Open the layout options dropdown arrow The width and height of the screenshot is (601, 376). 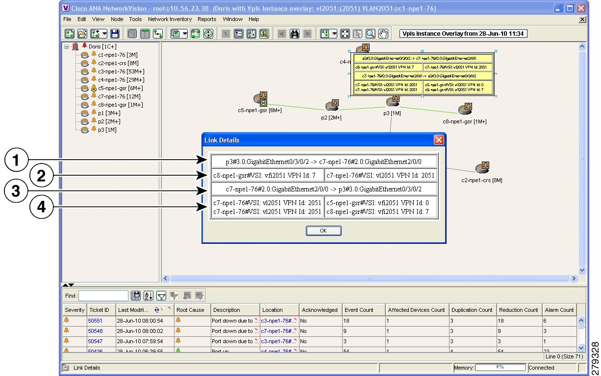coord(334,34)
